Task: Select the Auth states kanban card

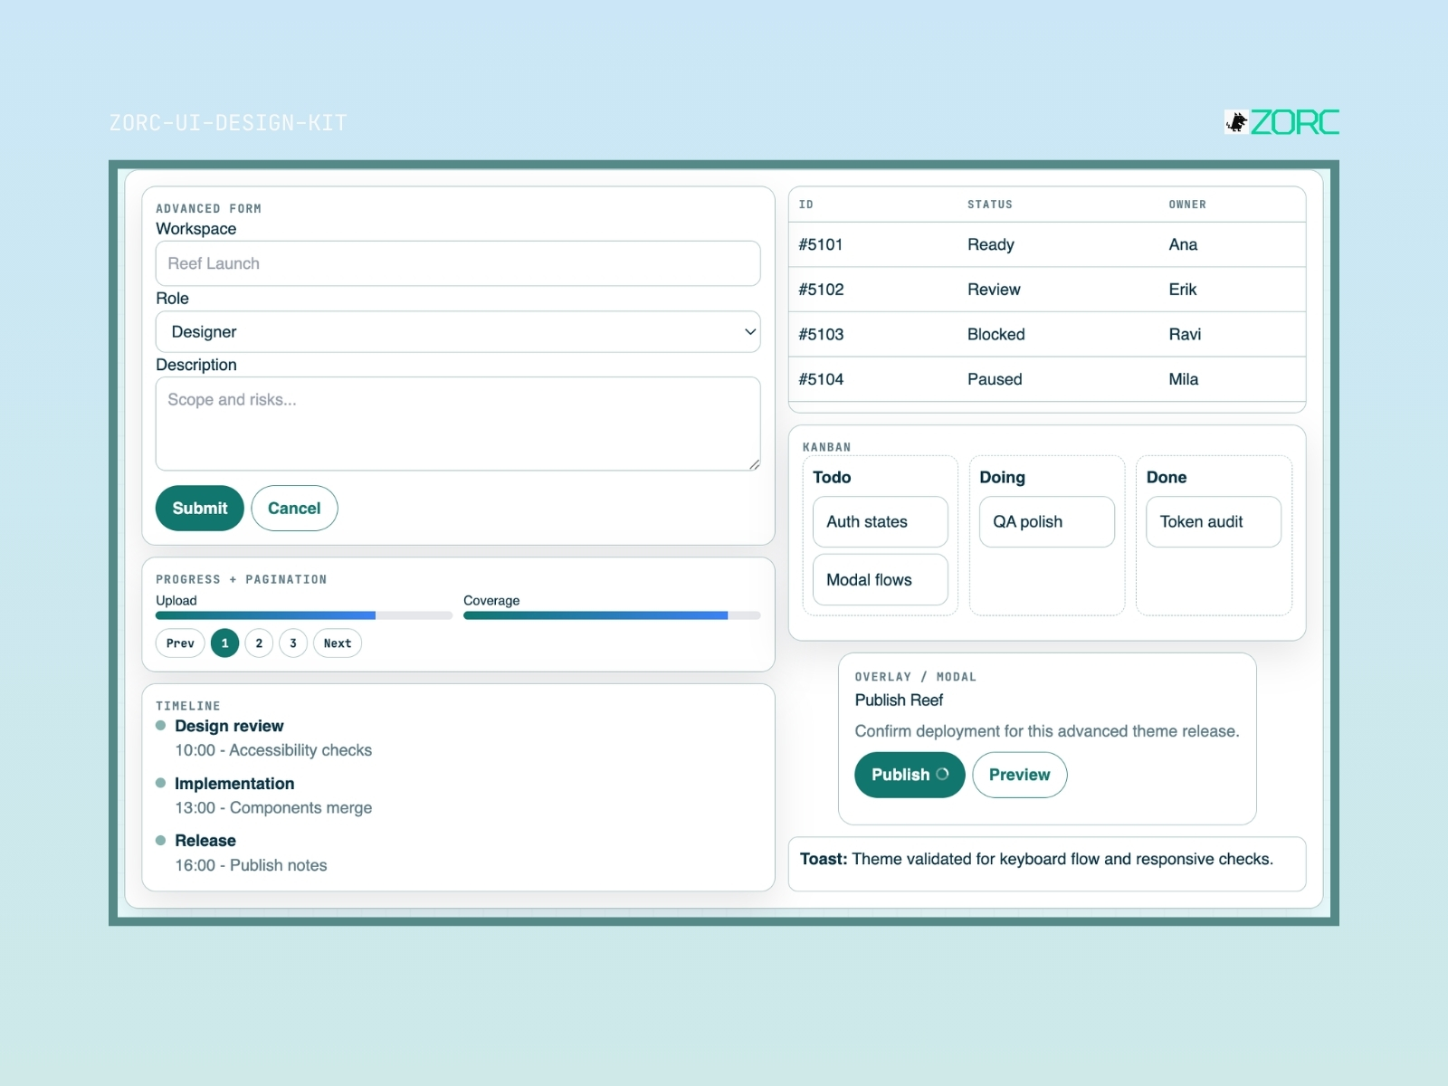Action: [x=881, y=522]
